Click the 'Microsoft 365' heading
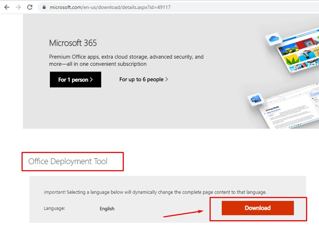The image size is (319, 232). coord(73,43)
